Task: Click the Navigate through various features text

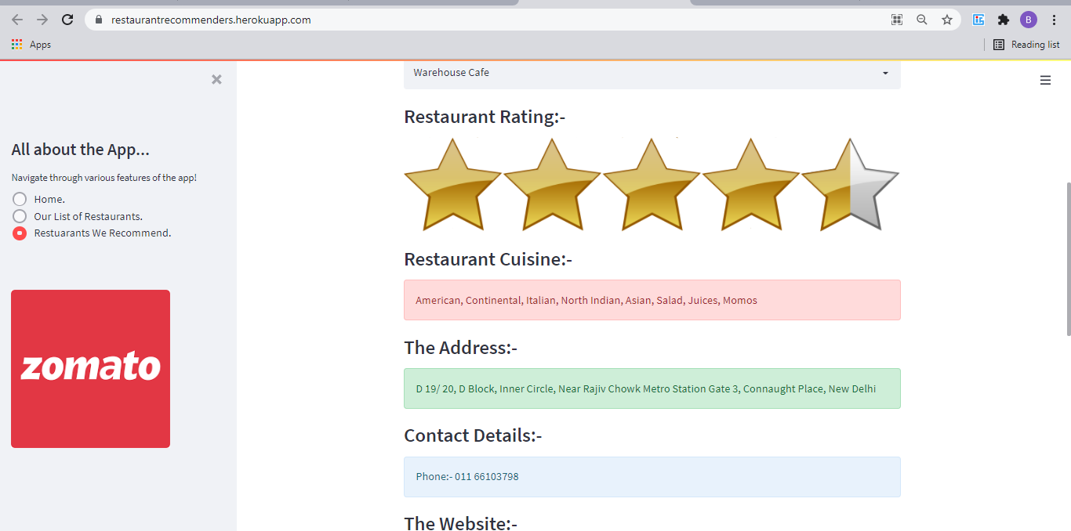Action: (103, 178)
